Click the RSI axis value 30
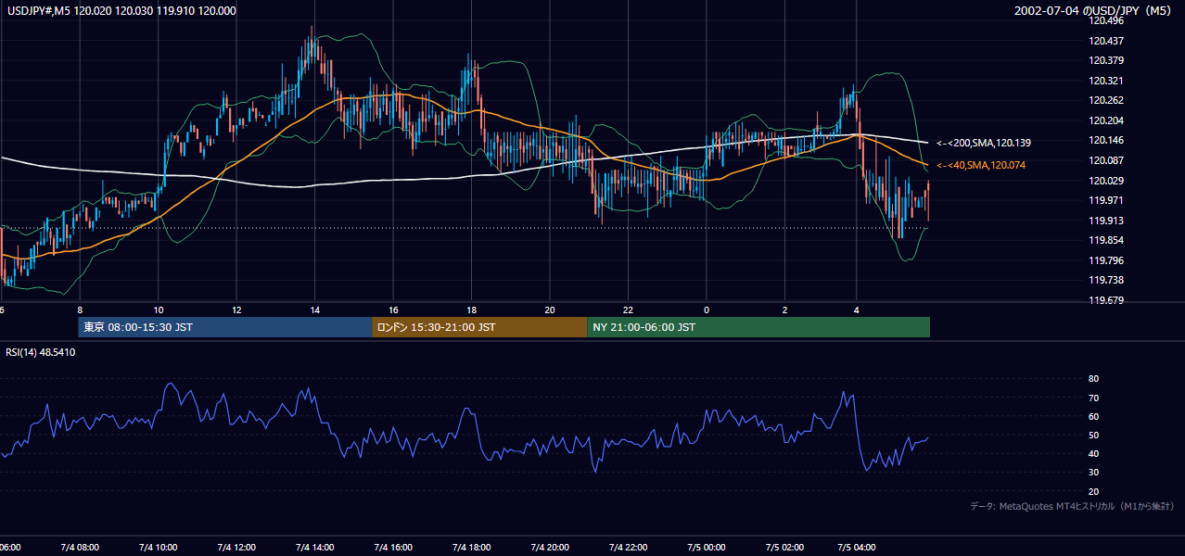 pos(1094,473)
